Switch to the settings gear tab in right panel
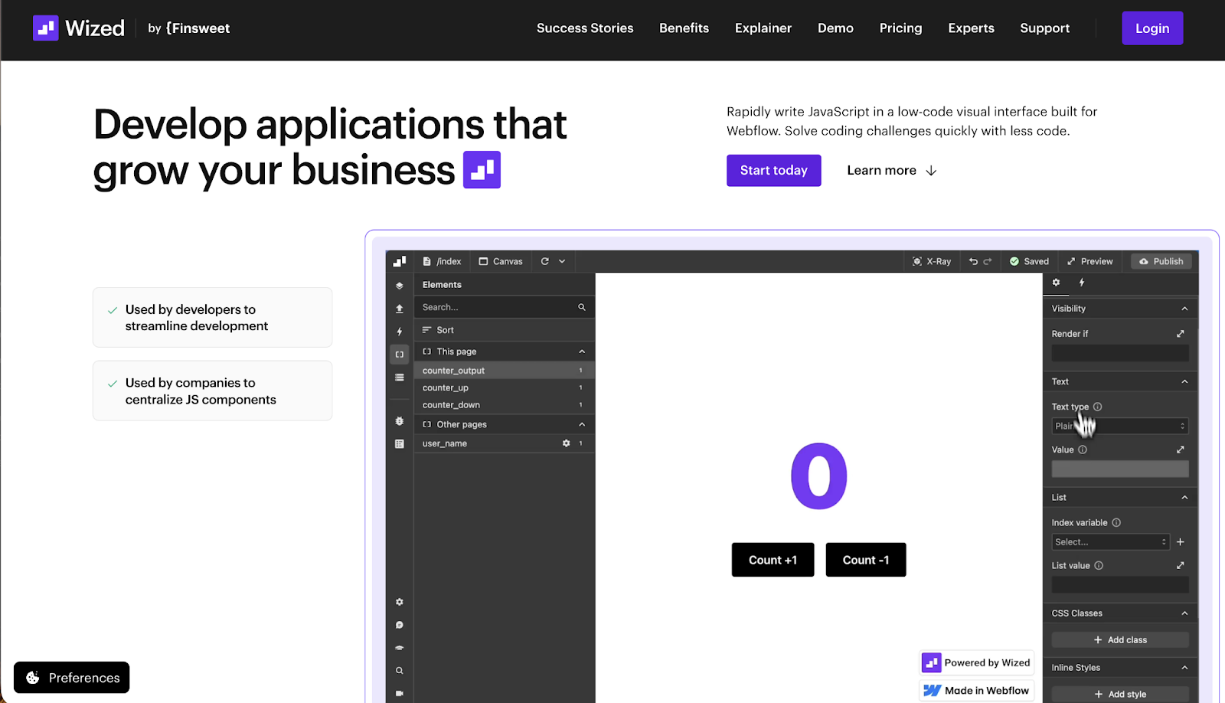The image size is (1225, 703). 1057,283
